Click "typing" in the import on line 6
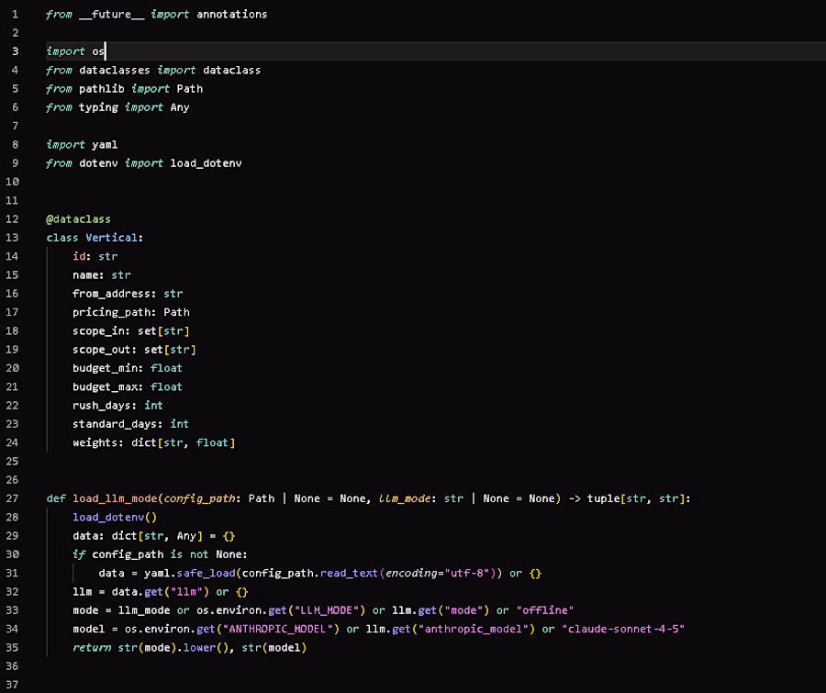This screenshot has width=826, height=693. tap(98, 107)
